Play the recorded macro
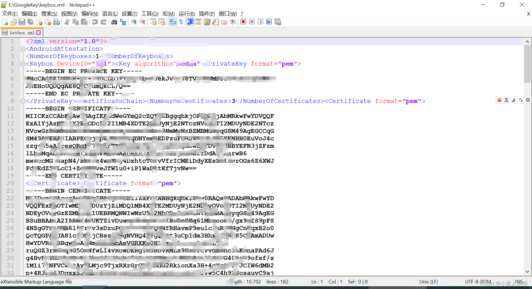Image resolution: width=532 pixels, height=289 pixels. [260, 22]
